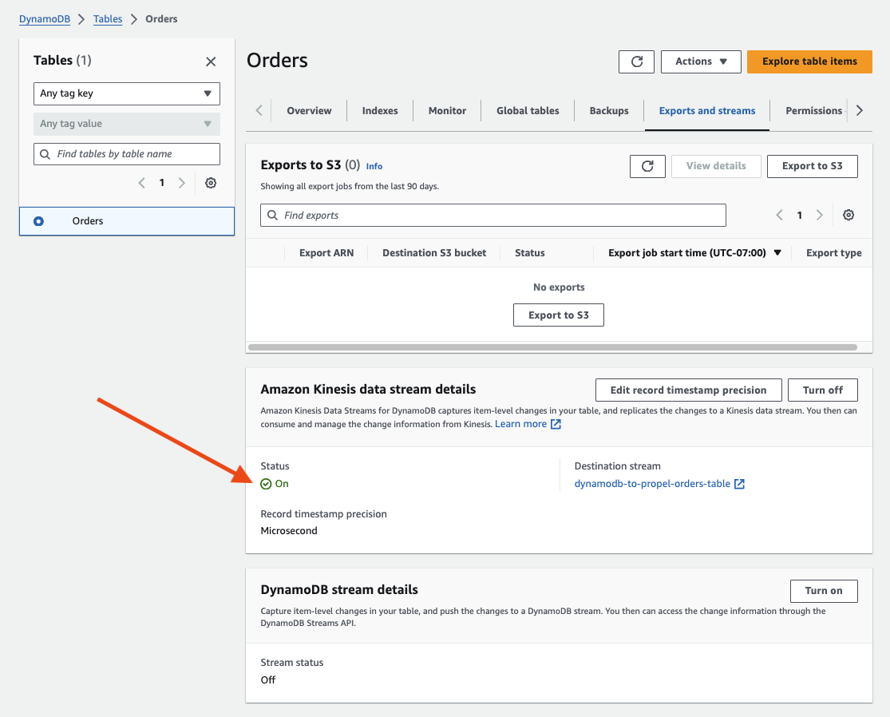Focus Find tables by table name field
Viewport: 890px width, 717px height.
point(127,154)
